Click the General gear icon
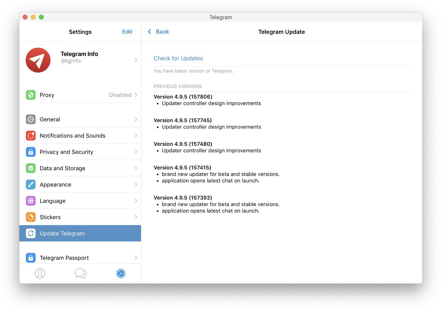 (x=31, y=119)
